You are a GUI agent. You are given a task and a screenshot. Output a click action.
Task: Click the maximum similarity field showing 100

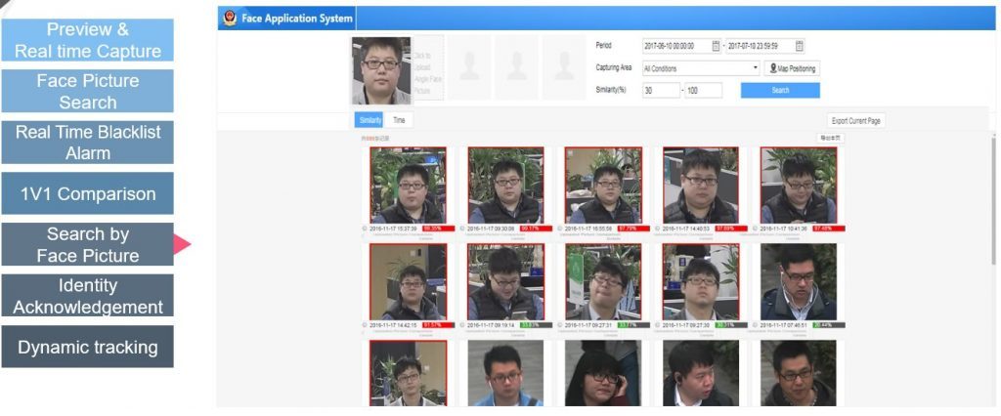(703, 91)
